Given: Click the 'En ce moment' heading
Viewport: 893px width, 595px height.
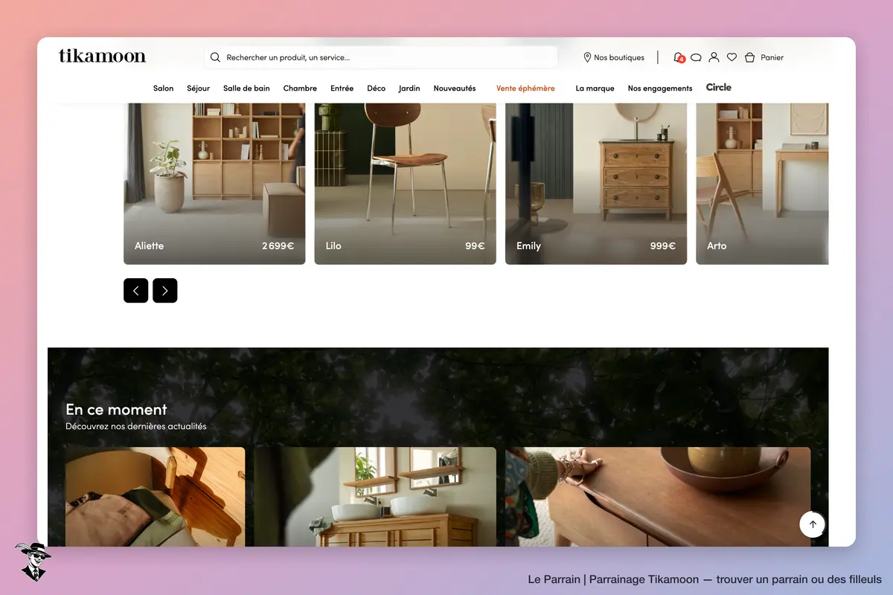Looking at the screenshot, I should [x=116, y=409].
